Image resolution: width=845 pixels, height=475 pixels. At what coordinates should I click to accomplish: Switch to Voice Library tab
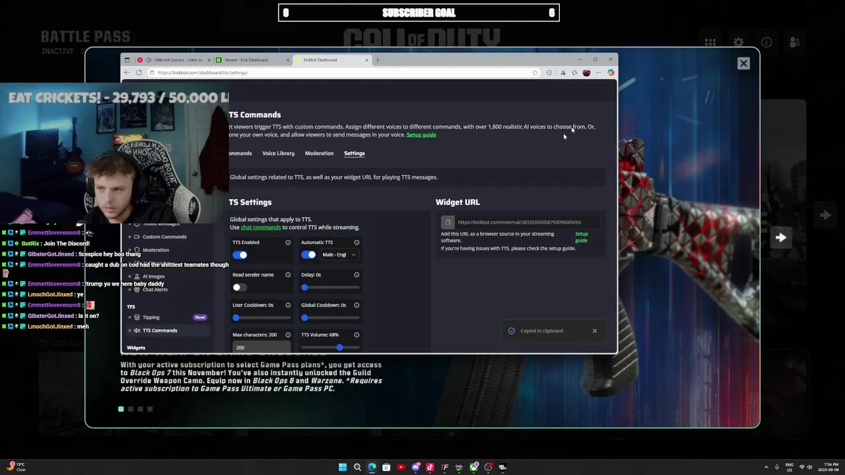tap(278, 153)
